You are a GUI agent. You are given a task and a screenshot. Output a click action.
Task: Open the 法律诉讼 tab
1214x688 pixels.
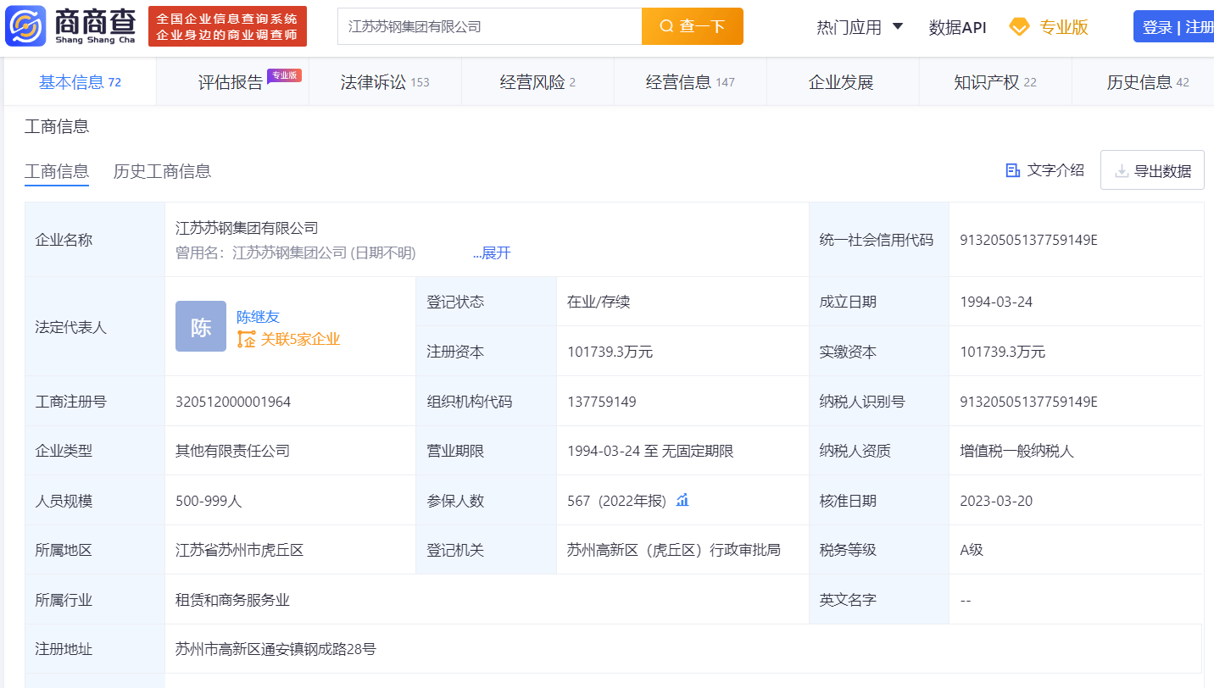pyautogui.click(x=385, y=82)
